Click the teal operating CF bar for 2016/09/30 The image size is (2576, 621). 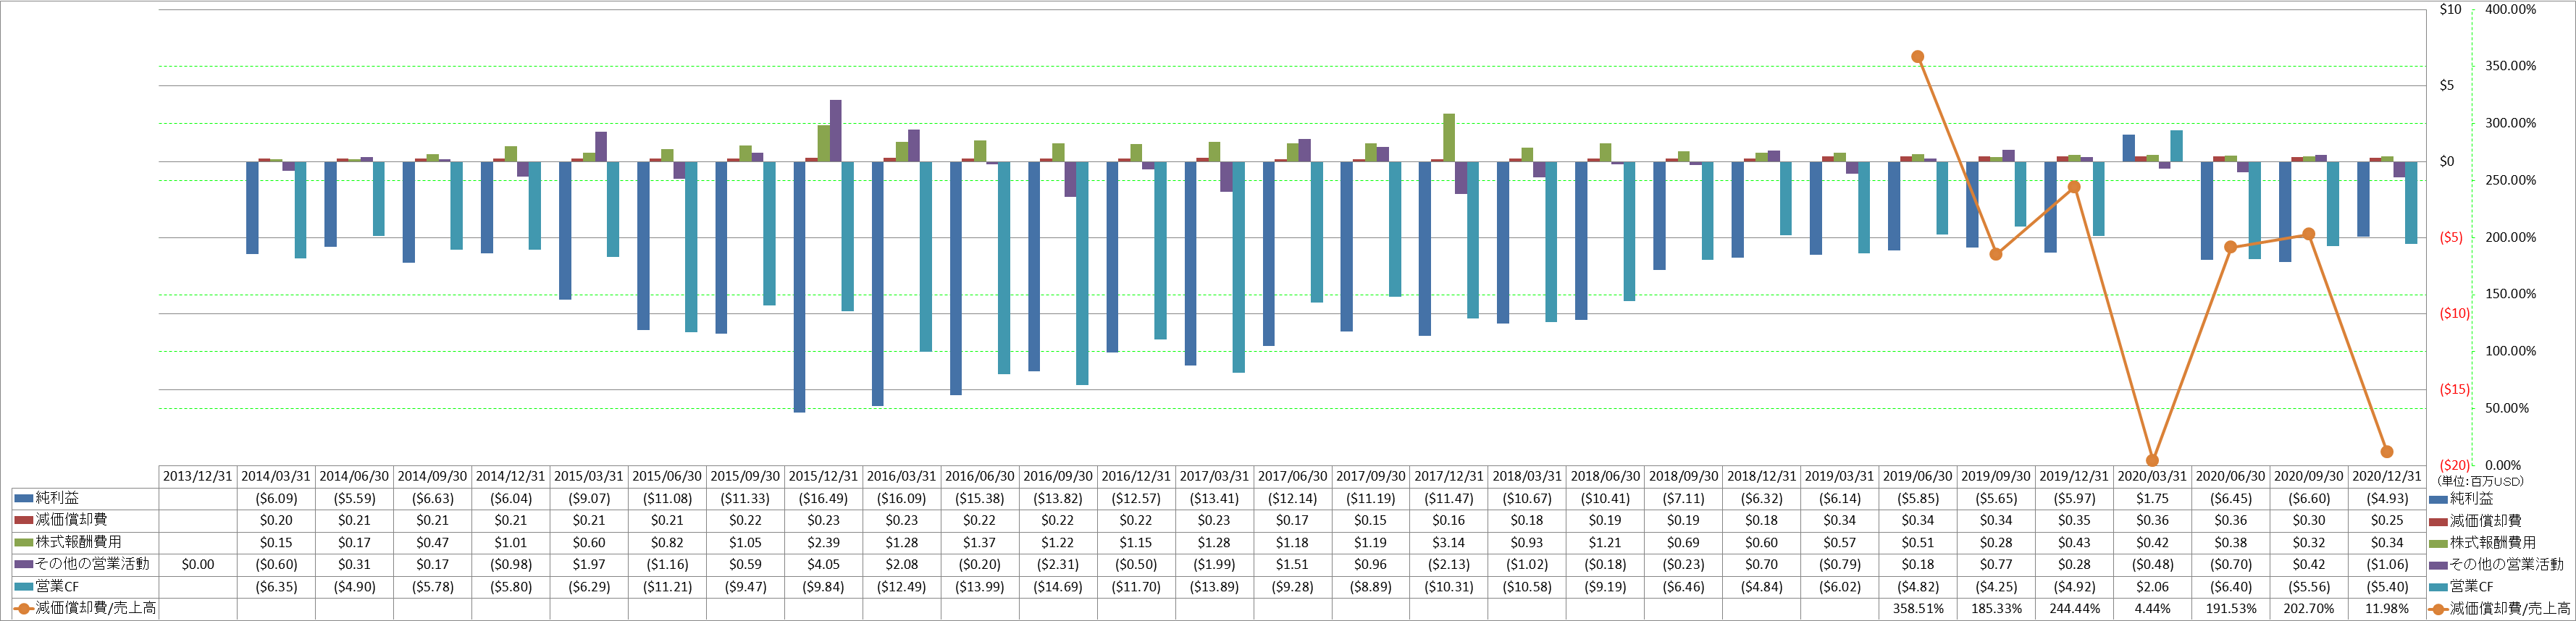point(1082,273)
